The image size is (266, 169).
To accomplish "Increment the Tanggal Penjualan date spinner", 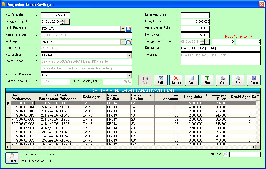I will click(x=63, y=21).
